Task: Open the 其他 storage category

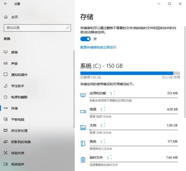Action: [129, 145]
